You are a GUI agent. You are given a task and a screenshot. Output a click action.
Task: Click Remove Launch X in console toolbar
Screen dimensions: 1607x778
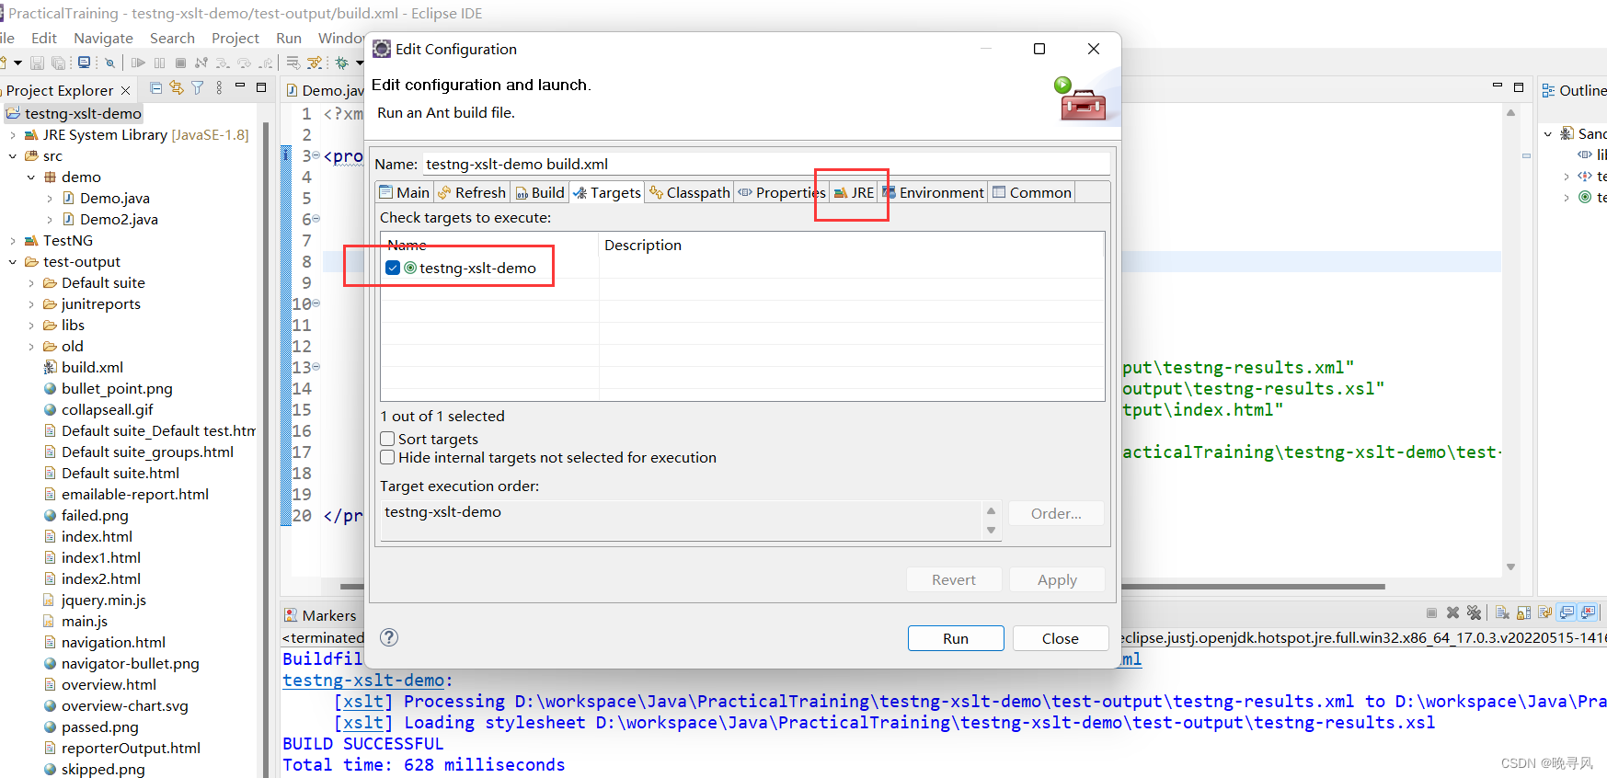click(x=1452, y=612)
